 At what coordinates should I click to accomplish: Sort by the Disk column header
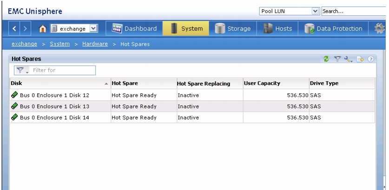(60, 84)
